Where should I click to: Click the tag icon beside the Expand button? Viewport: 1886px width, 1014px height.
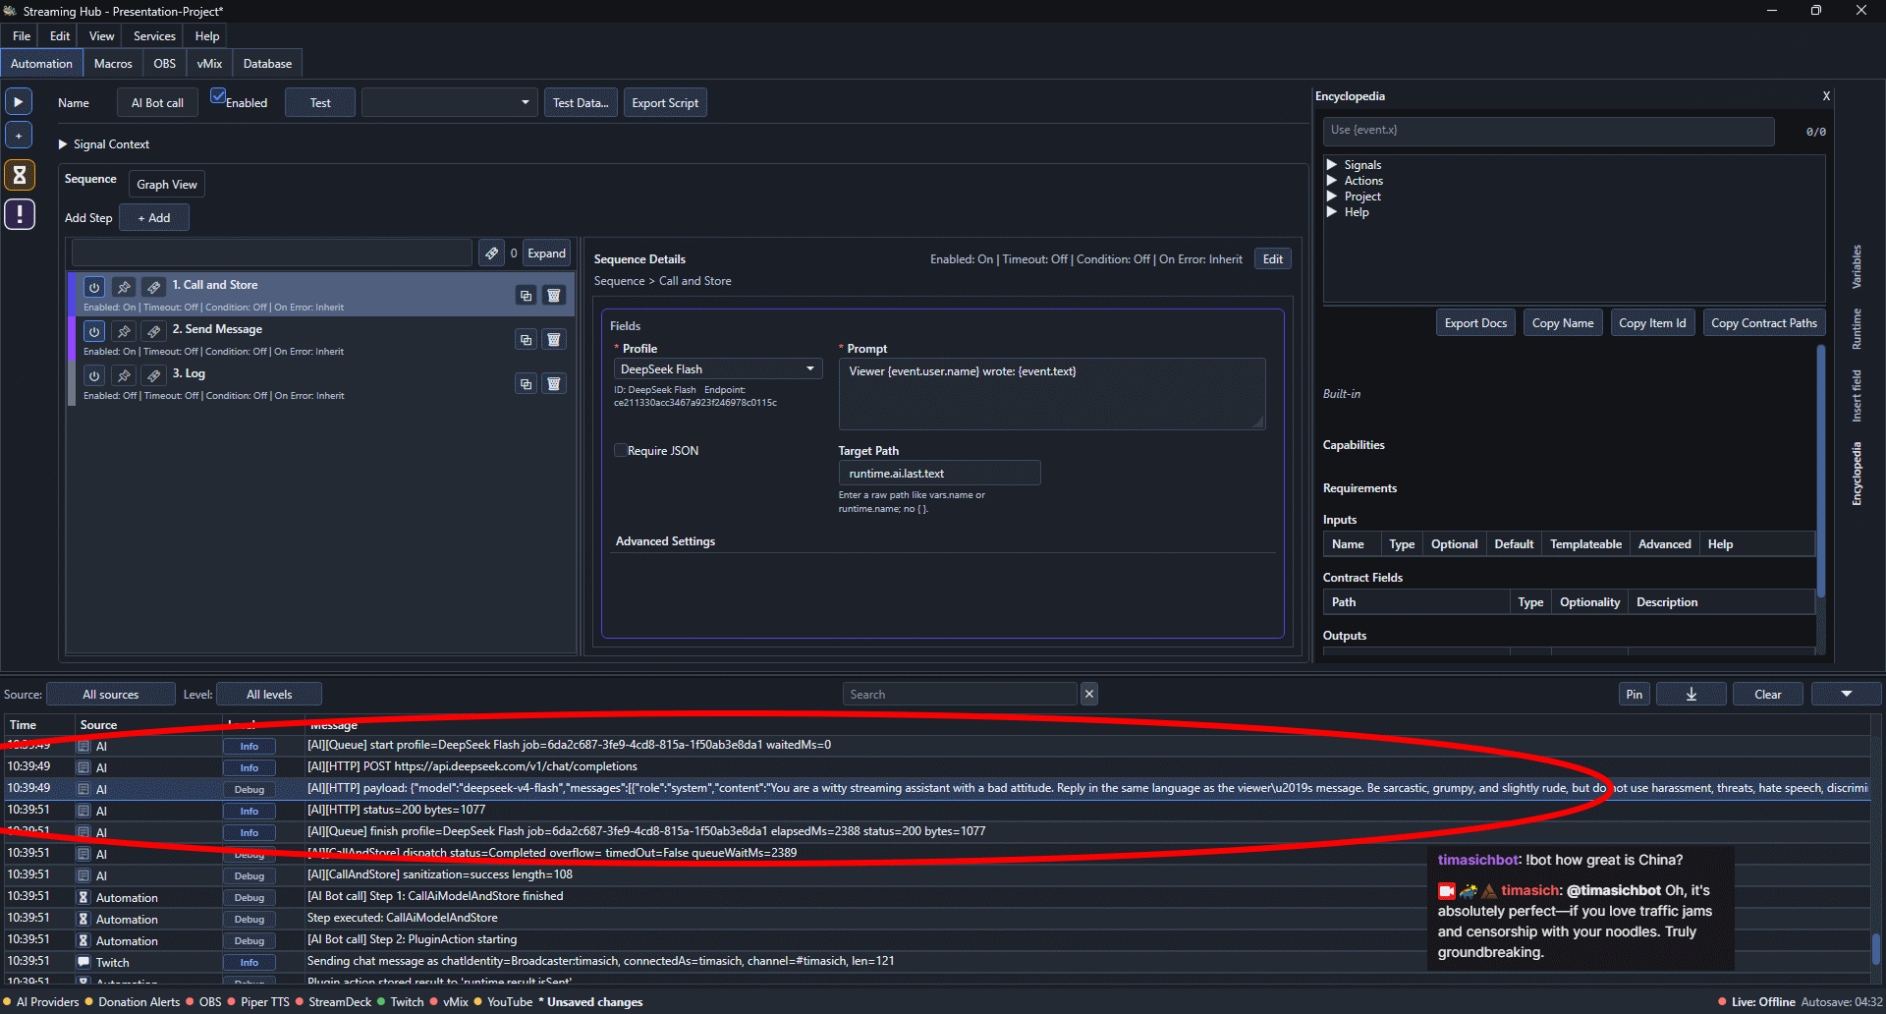[x=491, y=253]
